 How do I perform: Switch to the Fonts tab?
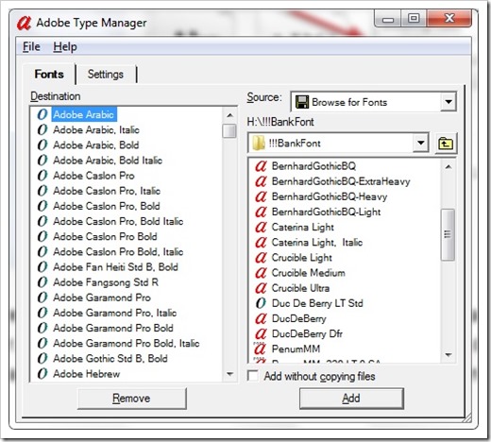click(49, 75)
